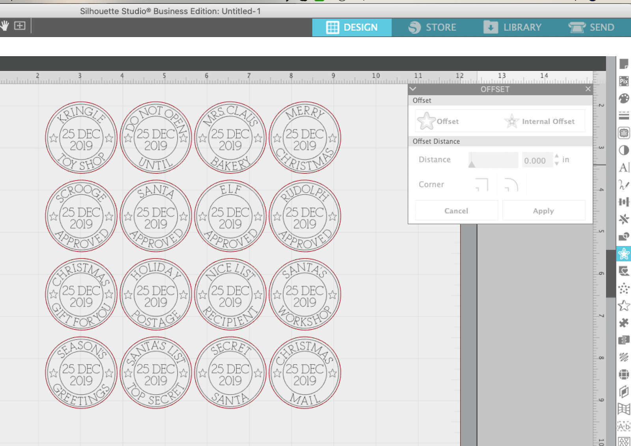Decrease Distance with the down stepper arrow
Image resolution: width=631 pixels, height=446 pixels.
point(557,163)
